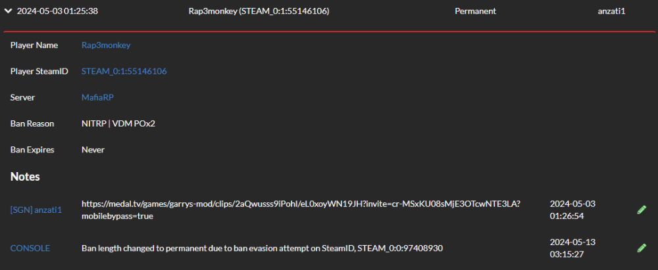
Task: Click the Ban Expires value Never
Action: pos(93,150)
